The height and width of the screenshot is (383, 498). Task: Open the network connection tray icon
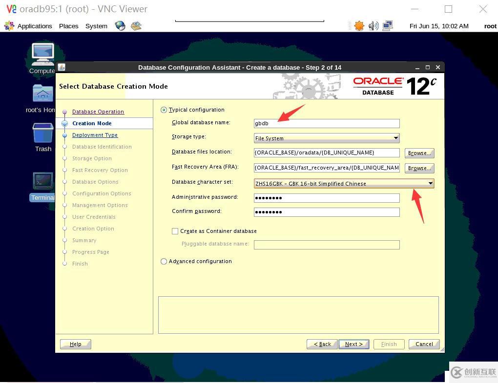pyautogui.click(x=388, y=26)
